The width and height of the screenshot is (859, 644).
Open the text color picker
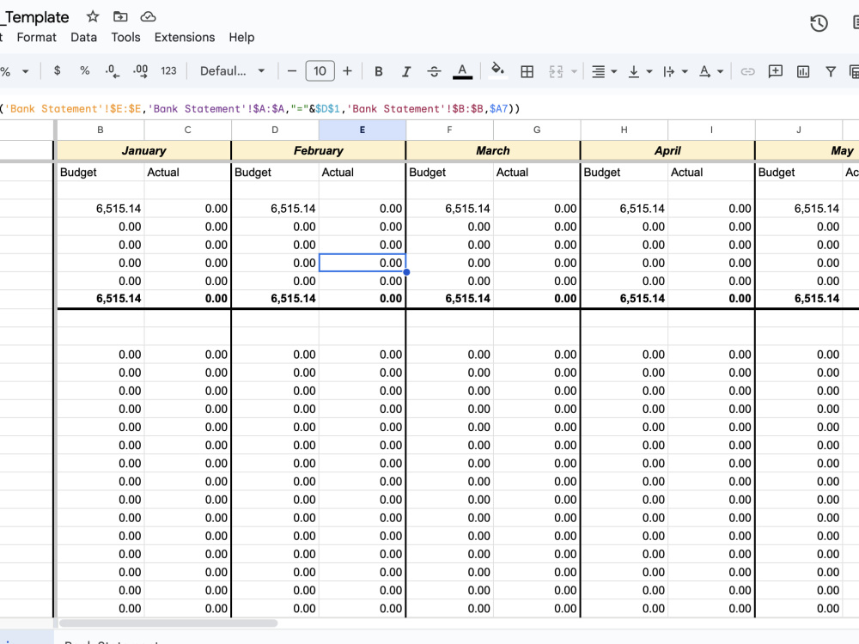(462, 71)
